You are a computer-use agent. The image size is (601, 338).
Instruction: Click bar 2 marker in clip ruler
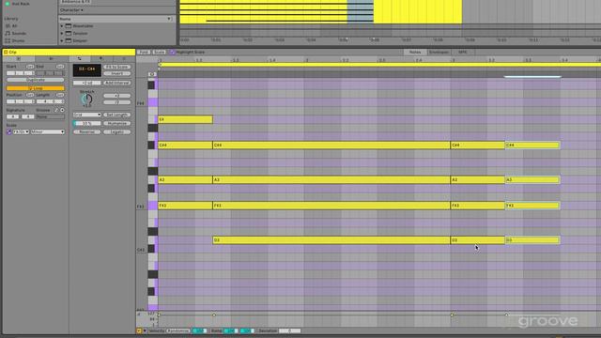point(307,60)
